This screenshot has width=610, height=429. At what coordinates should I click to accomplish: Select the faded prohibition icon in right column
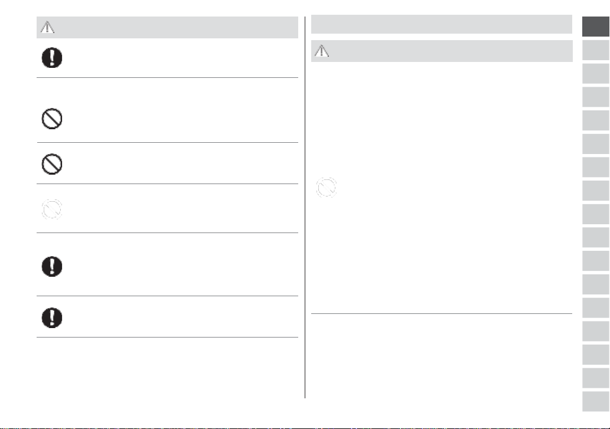click(x=326, y=187)
